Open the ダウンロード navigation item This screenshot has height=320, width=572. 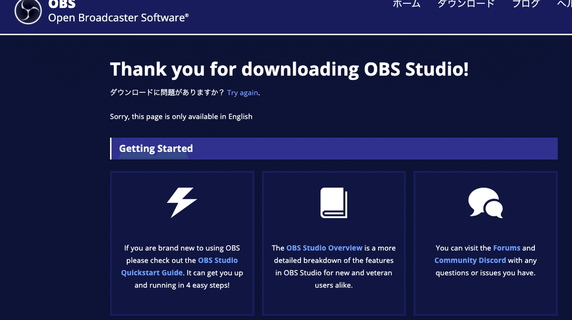click(x=466, y=4)
